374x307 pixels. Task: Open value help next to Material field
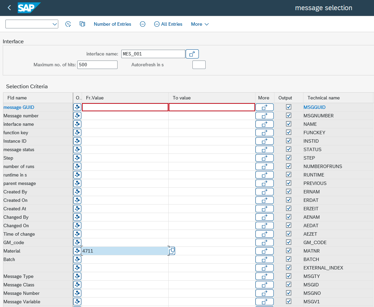172,251
